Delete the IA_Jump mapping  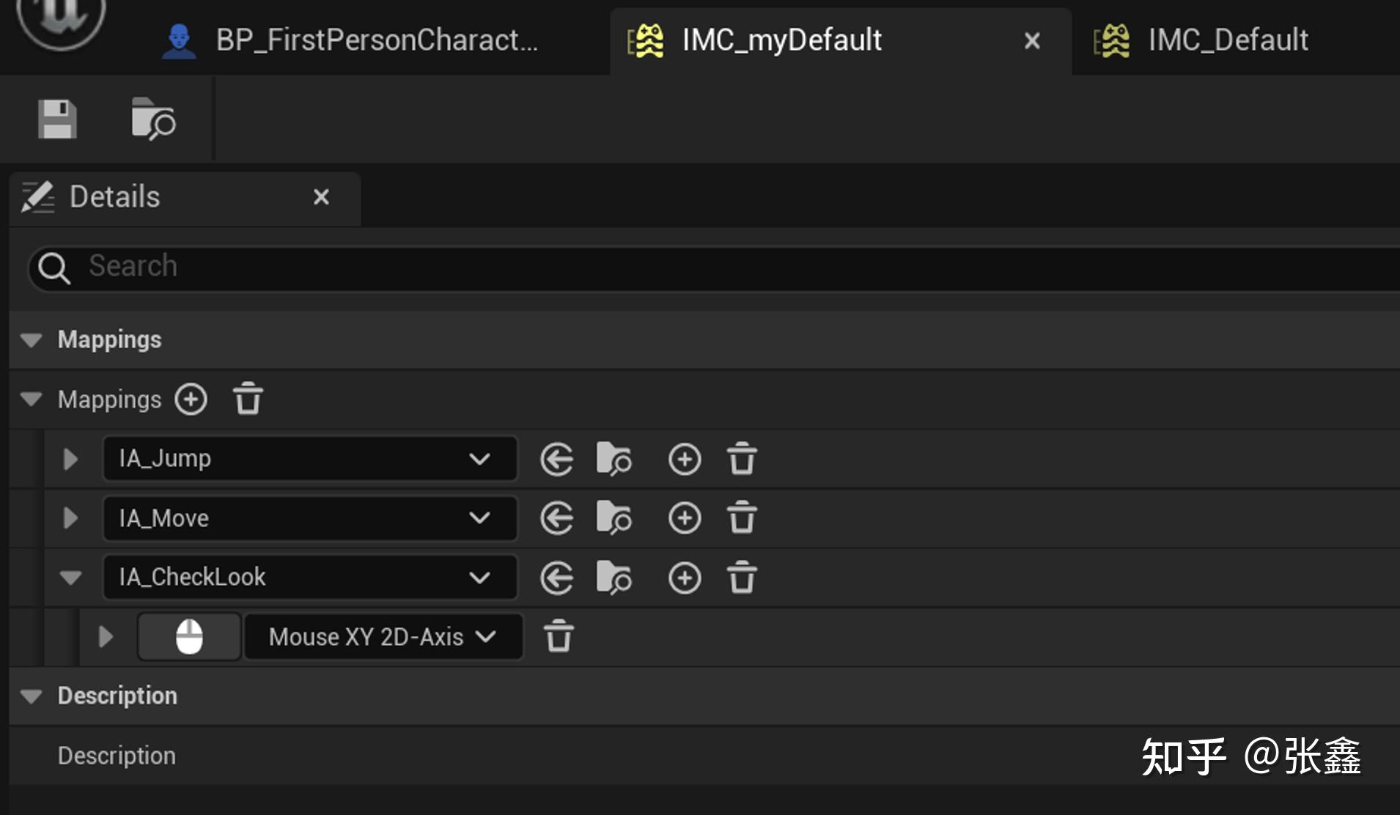[x=742, y=460]
